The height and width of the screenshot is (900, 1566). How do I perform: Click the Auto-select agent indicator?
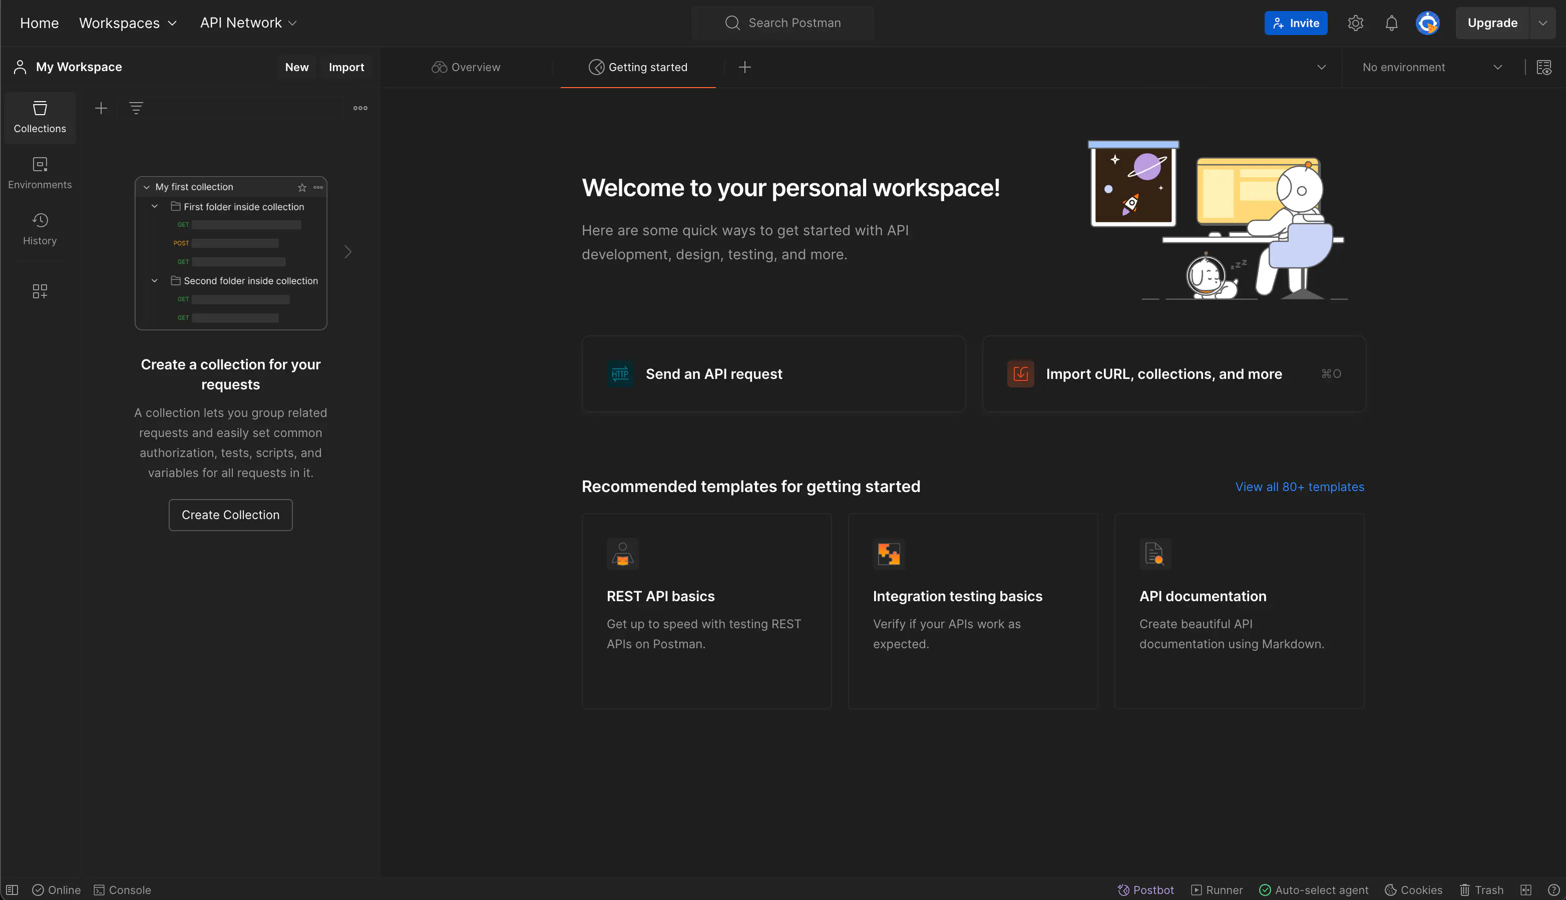coord(1314,890)
